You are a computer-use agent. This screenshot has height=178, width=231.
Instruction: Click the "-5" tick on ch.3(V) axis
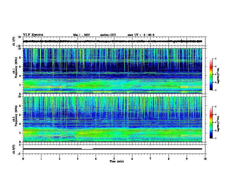[x=19, y=154]
